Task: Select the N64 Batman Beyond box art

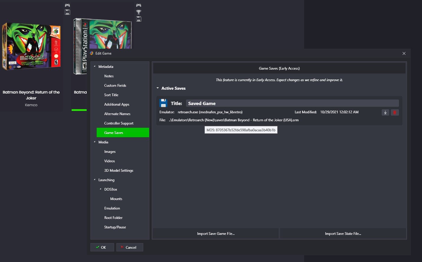Action: (31, 46)
